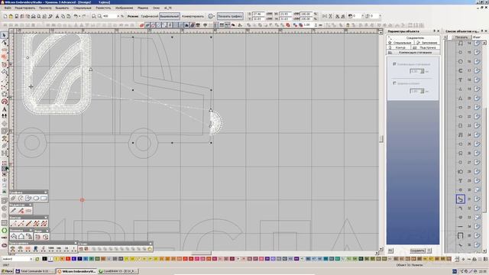Screen dimensions: 489x275
Task: Click the third red tool in the Контур palette
Action: coord(29,223)
